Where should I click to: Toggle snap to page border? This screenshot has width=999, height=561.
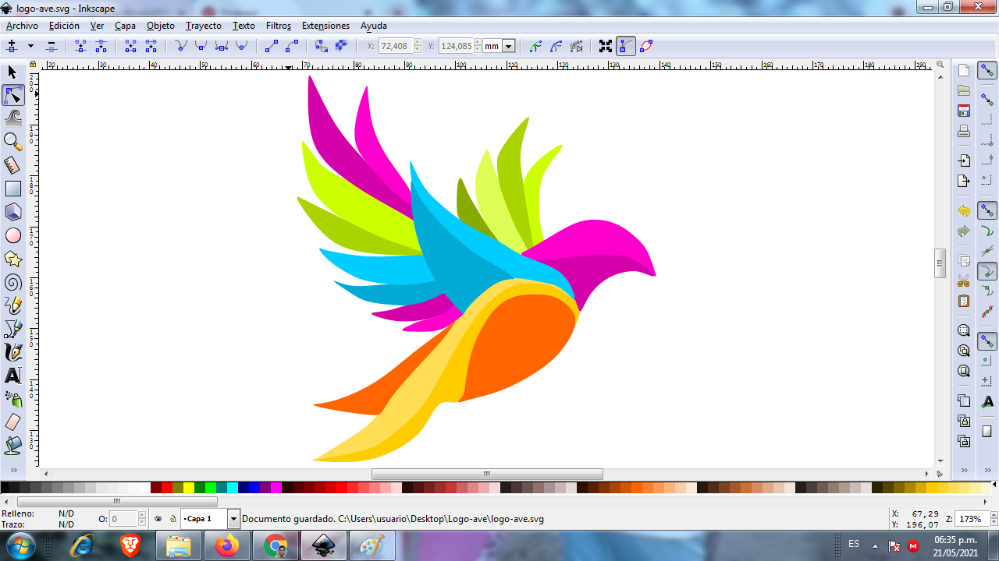pyautogui.click(x=987, y=431)
